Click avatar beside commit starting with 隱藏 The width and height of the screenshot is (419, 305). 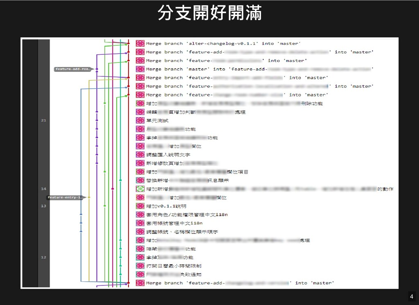tap(140, 249)
